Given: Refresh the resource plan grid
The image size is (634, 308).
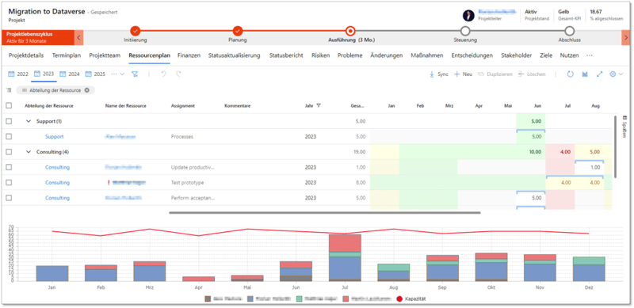Looking at the screenshot, I should (570, 74).
